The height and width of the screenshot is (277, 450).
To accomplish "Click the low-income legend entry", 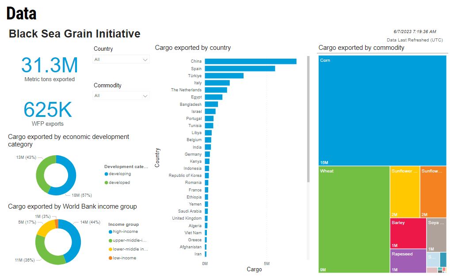I will [122, 258].
